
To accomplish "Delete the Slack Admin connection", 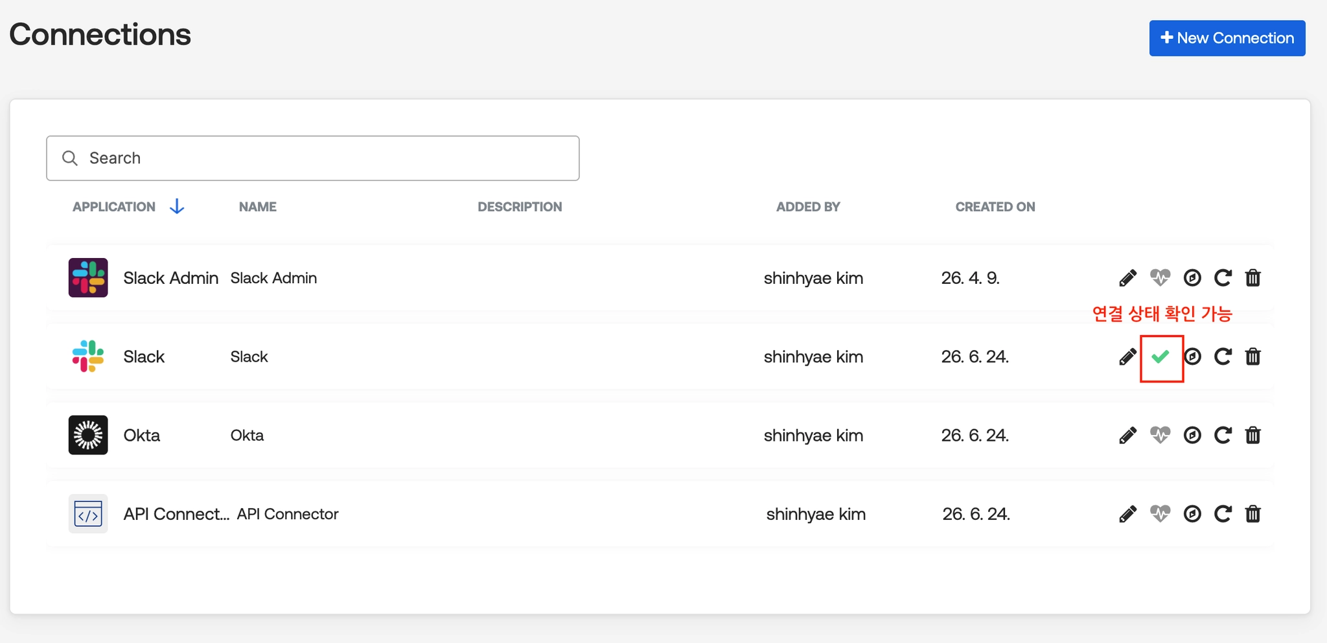I will (x=1253, y=278).
